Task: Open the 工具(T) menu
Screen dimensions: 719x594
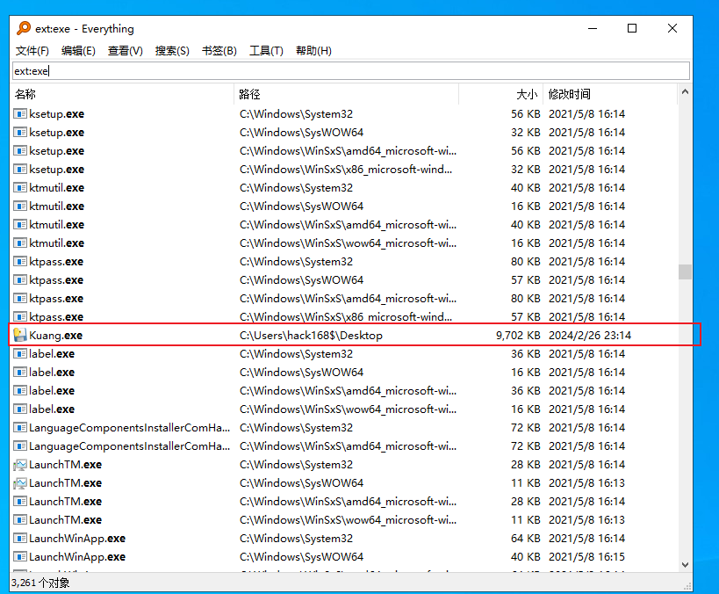Action: coord(266,50)
